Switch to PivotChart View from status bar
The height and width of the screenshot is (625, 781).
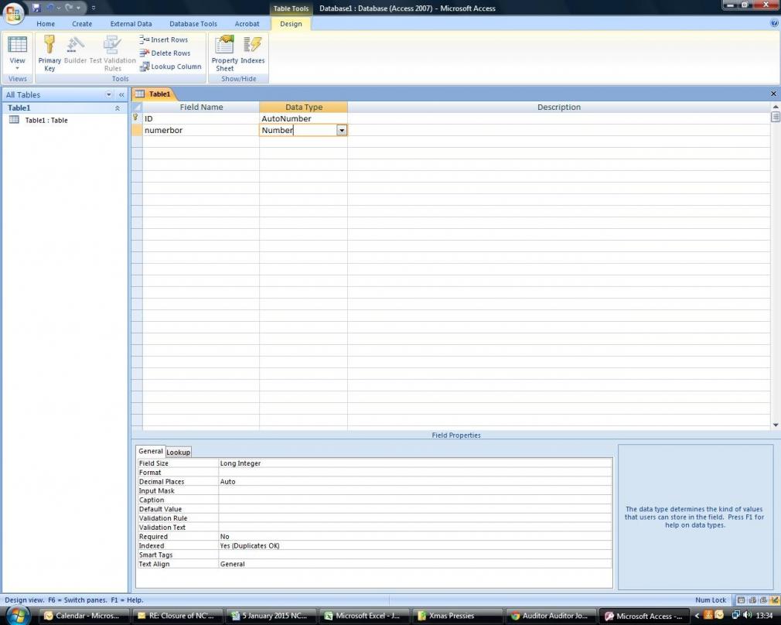pos(763,600)
